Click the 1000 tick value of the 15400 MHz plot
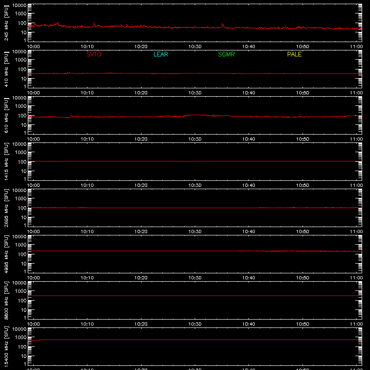The width and height of the screenshot is (370, 370). pyautogui.click(x=21, y=338)
